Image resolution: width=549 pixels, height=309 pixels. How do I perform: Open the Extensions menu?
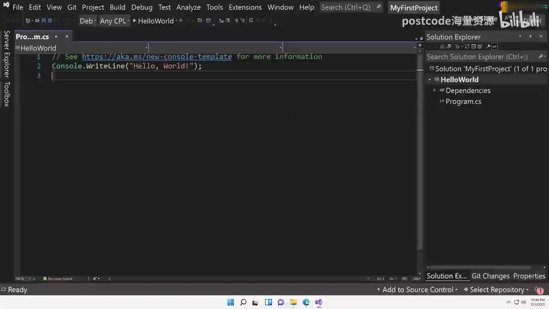point(245,7)
